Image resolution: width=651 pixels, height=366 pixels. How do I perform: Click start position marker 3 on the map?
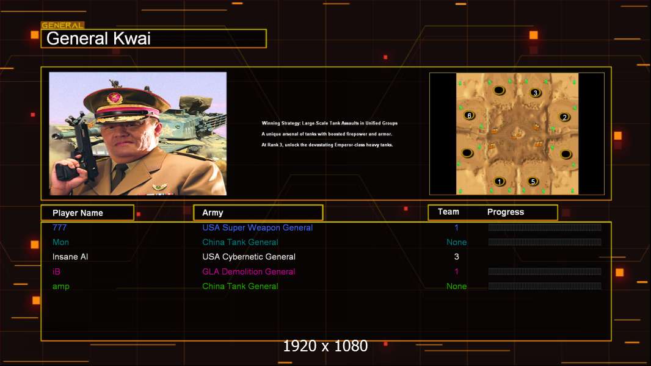tap(535, 93)
